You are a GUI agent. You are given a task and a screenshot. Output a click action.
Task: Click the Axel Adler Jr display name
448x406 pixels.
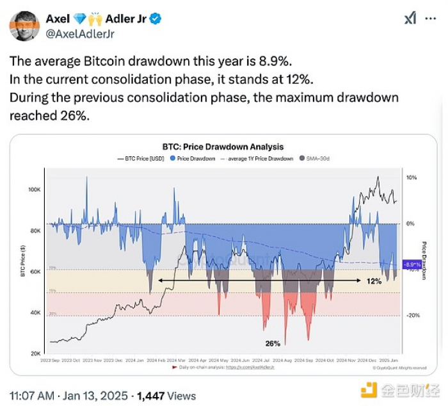pyautogui.click(x=96, y=19)
